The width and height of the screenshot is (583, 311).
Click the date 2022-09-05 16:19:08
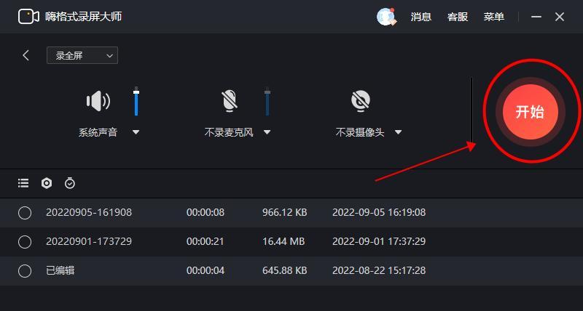[379, 212]
